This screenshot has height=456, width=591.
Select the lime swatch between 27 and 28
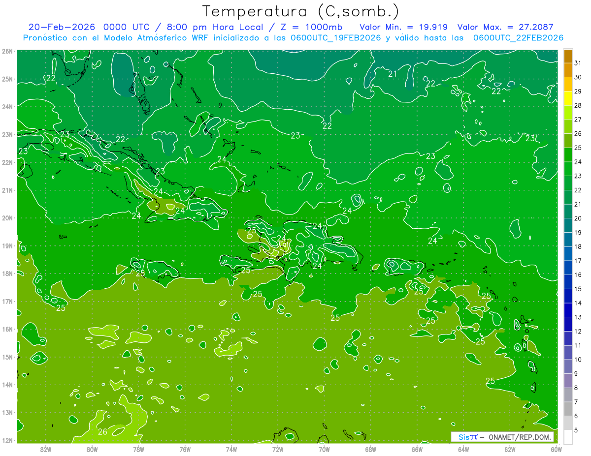[568, 113]
